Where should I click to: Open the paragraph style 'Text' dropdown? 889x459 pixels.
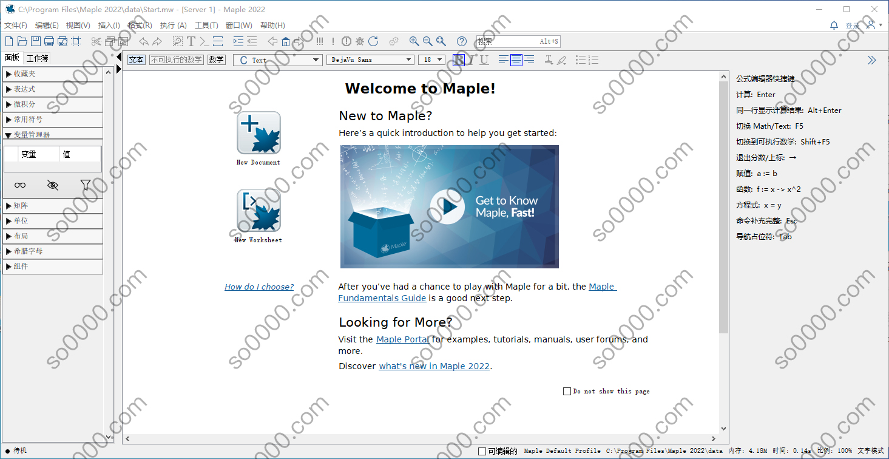pos(277,59)
